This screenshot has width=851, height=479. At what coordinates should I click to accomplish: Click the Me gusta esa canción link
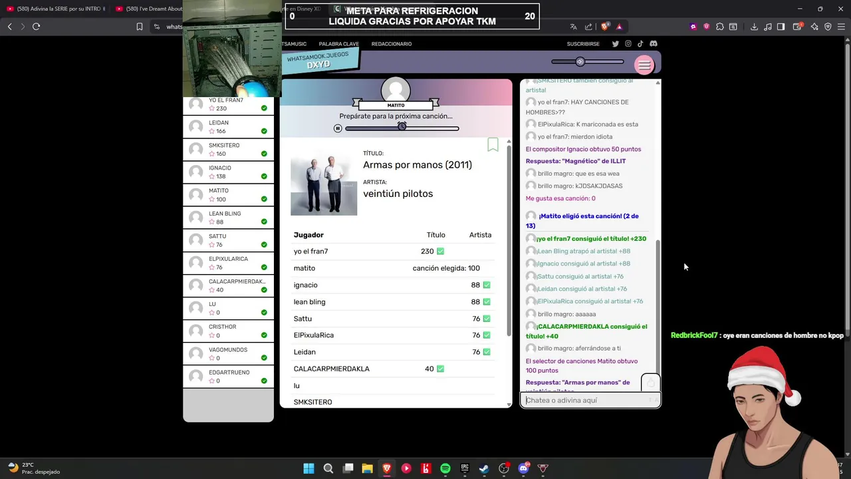pos(560,198)
